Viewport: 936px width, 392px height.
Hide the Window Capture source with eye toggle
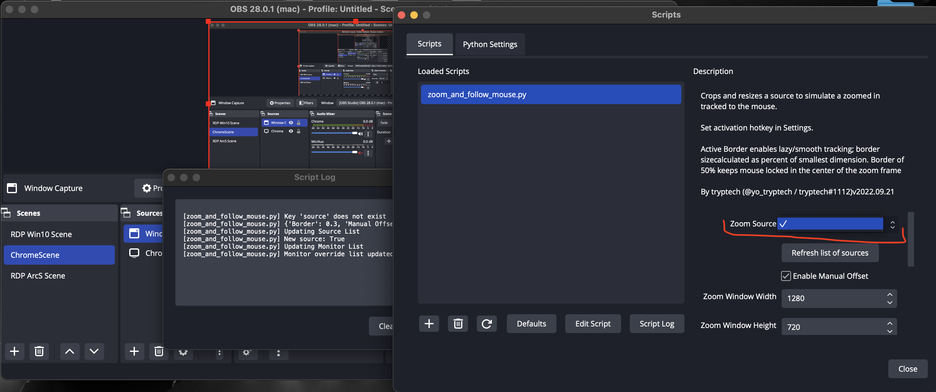291,123
